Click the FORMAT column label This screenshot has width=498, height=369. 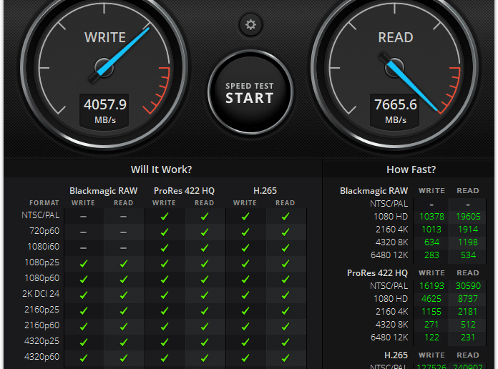click(44, 203)
